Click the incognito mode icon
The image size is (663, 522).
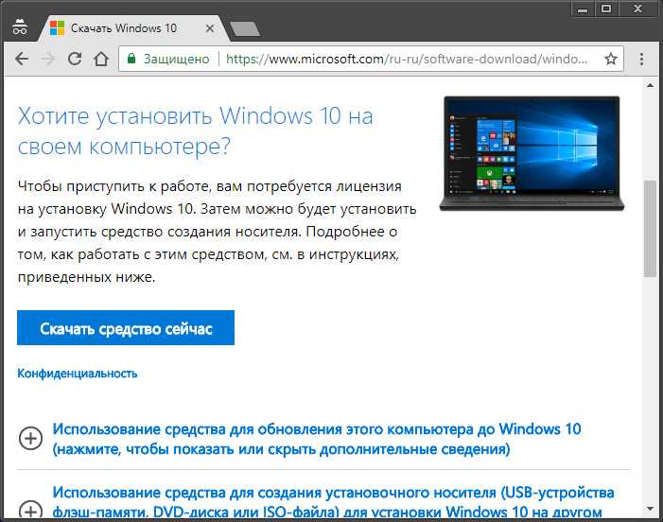click(x=20, y=27)
